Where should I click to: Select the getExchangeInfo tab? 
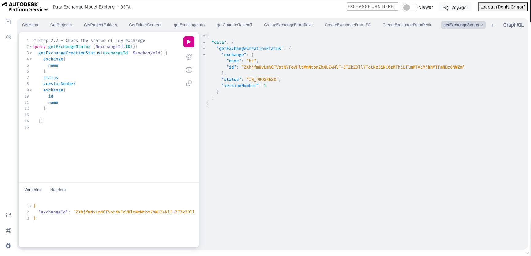point(189,25)
